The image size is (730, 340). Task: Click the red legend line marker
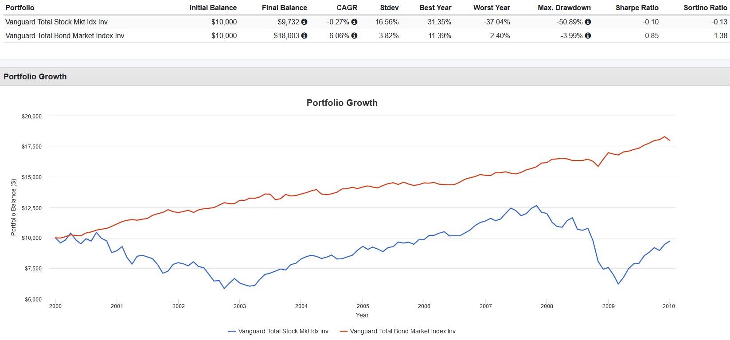[x=344, y=331]
